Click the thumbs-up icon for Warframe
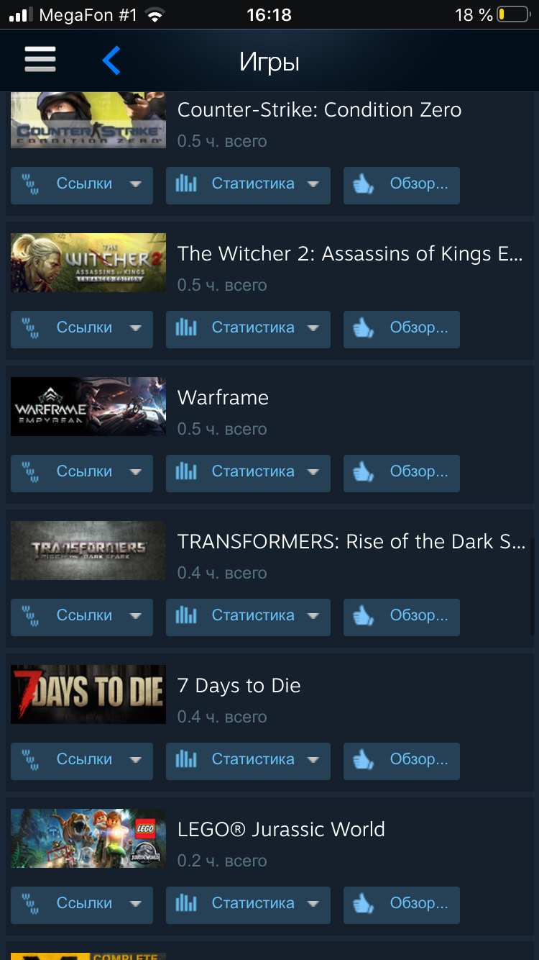The width and height of the screenshot is (539, 960). coord(364,472)
